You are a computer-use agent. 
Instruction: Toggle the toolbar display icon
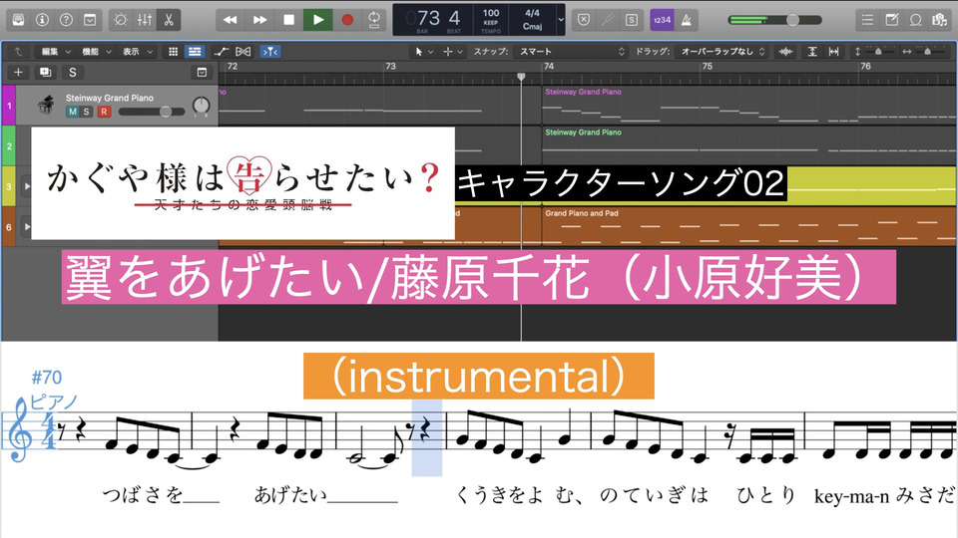90,20
